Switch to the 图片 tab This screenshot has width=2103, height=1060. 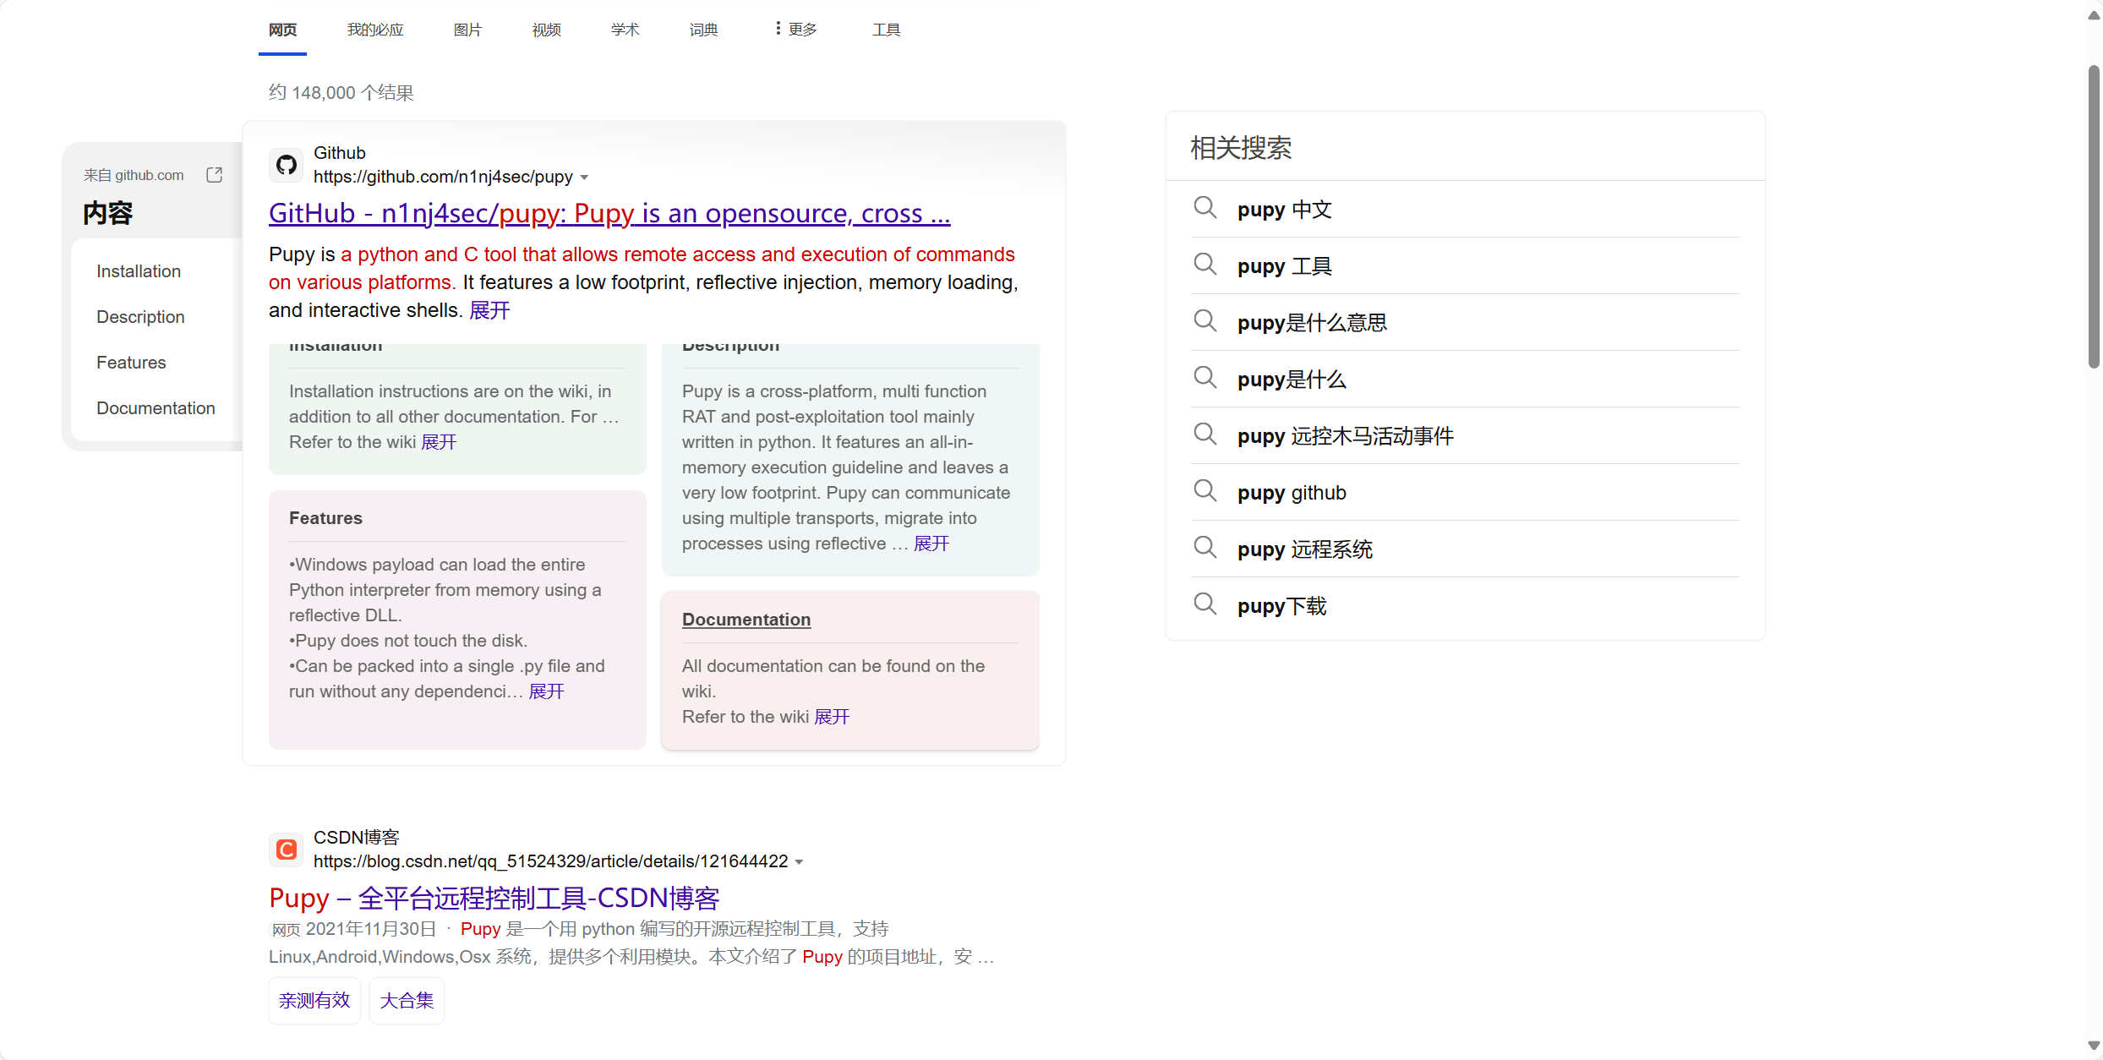(467, 30)
